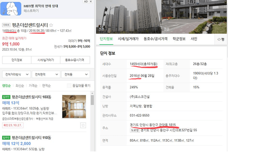This screenshot has width=278, height=156.
Task: Toggle the 평 unit conversion button
Action: click(221, 39)
